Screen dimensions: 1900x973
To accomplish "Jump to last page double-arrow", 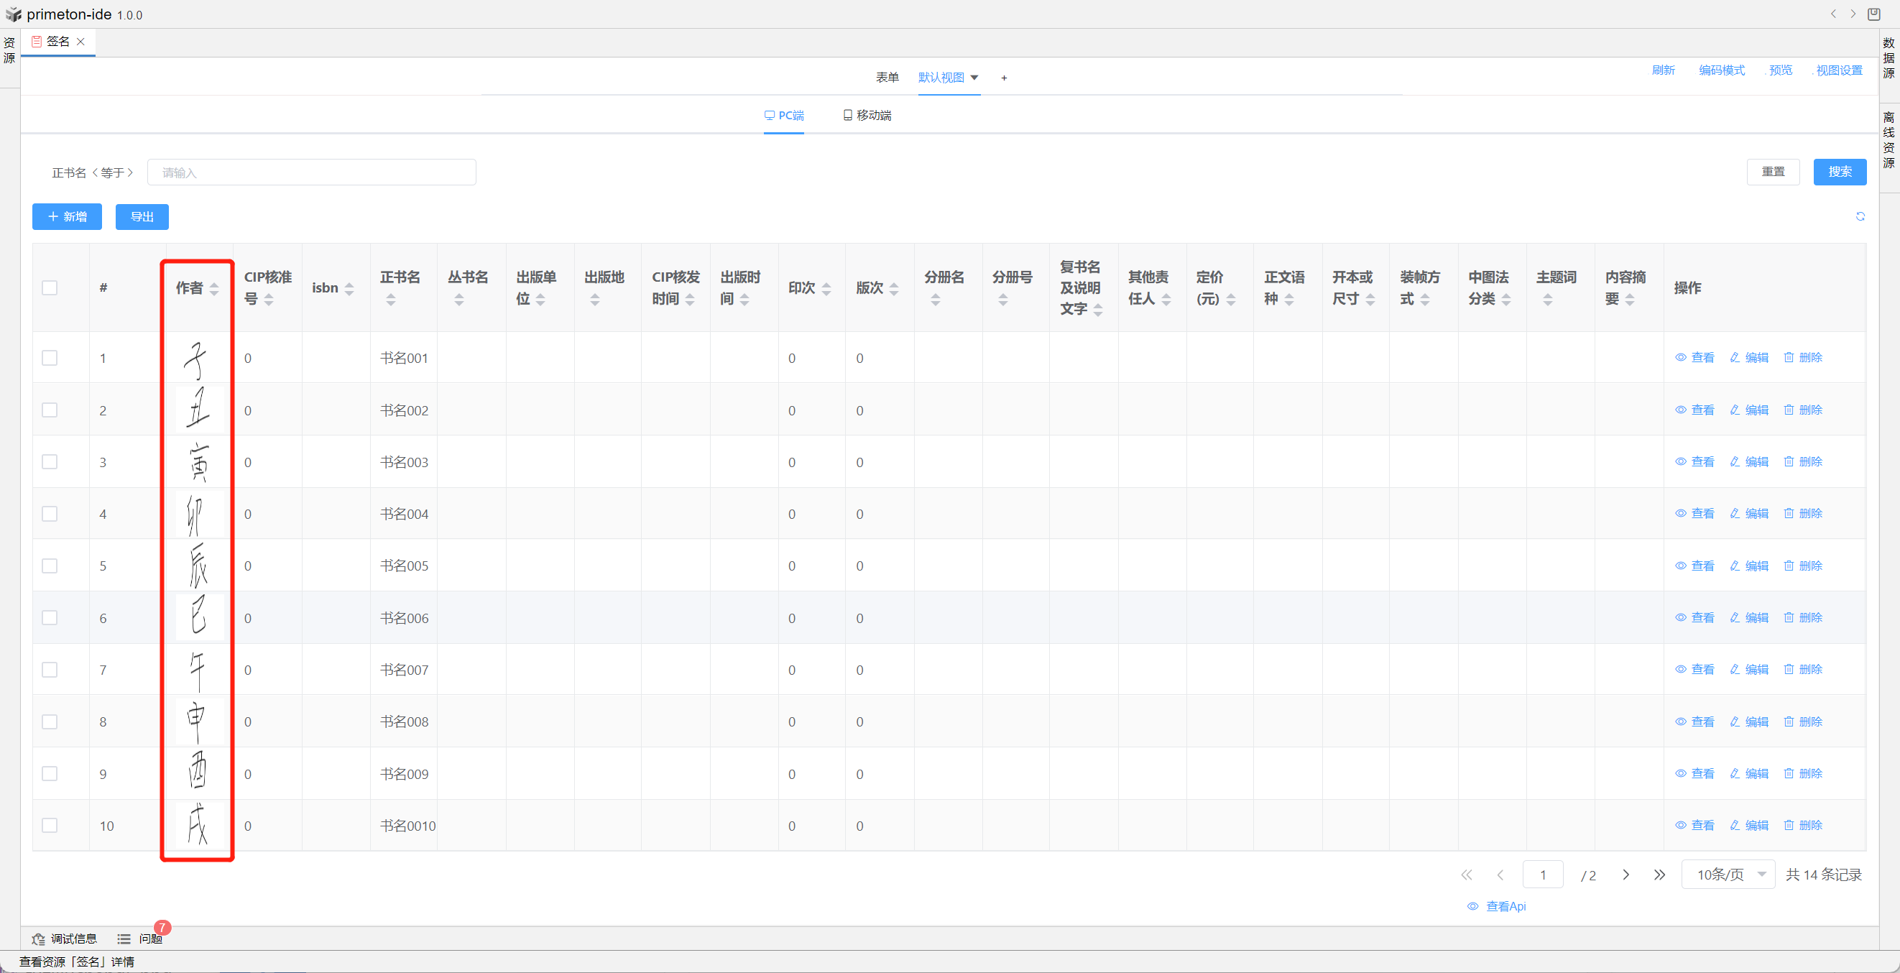I will (x=1659, y=875).
